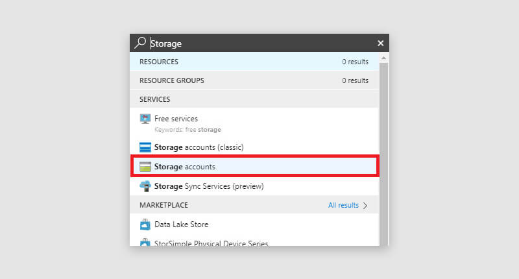Click the All results link
This screenshot has height=279, width=519.
pyautogui.click(x=343, y=206)
